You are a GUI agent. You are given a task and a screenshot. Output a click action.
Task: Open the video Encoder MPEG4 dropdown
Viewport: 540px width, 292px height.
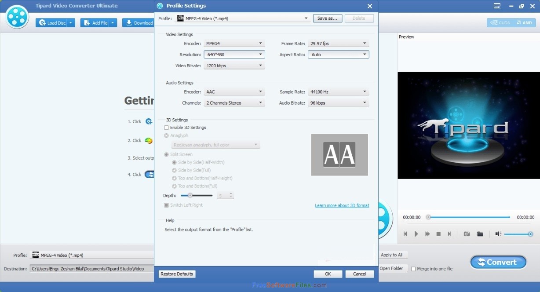click(234, 44)
